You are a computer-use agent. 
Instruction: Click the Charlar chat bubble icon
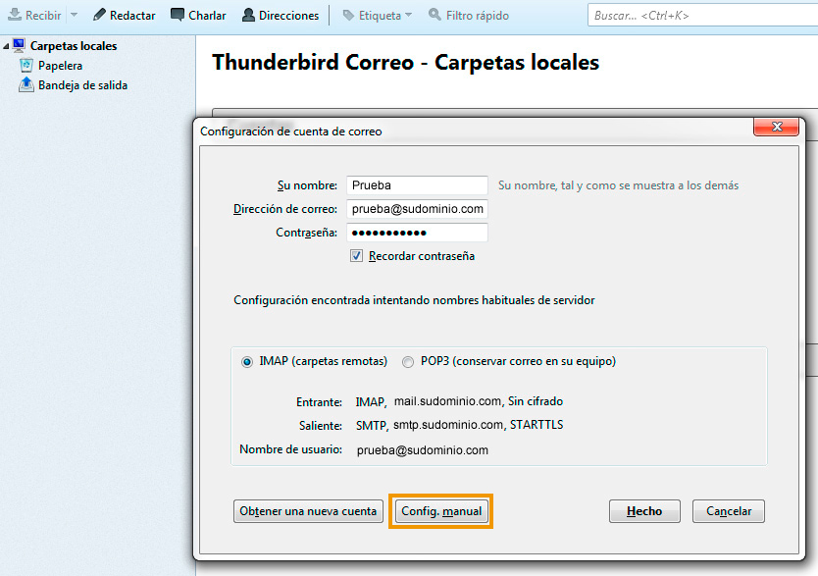[x=178, y=15]
